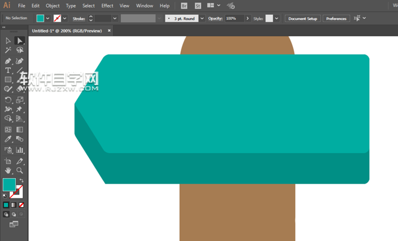Select the Rectangle tool
The height and width of the screenshot is (241, 398).
pos(8,80)
